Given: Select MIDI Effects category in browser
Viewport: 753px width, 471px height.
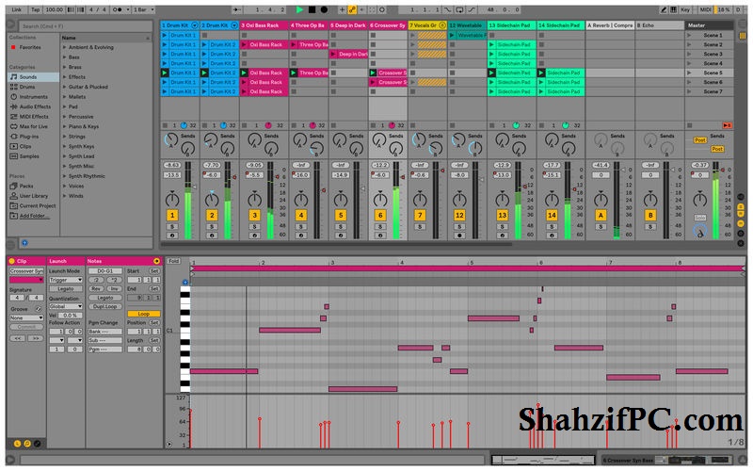Looking at the screenshot, I should (x=33, y=116).
